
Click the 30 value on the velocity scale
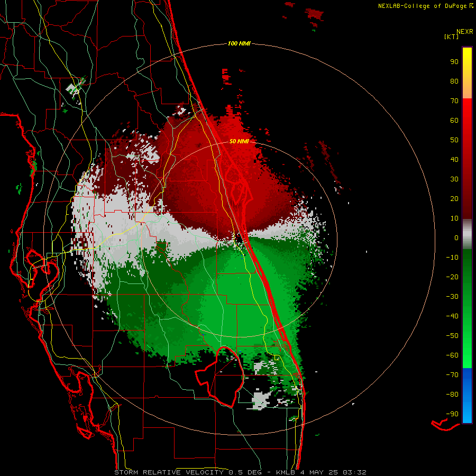(454, 179)
